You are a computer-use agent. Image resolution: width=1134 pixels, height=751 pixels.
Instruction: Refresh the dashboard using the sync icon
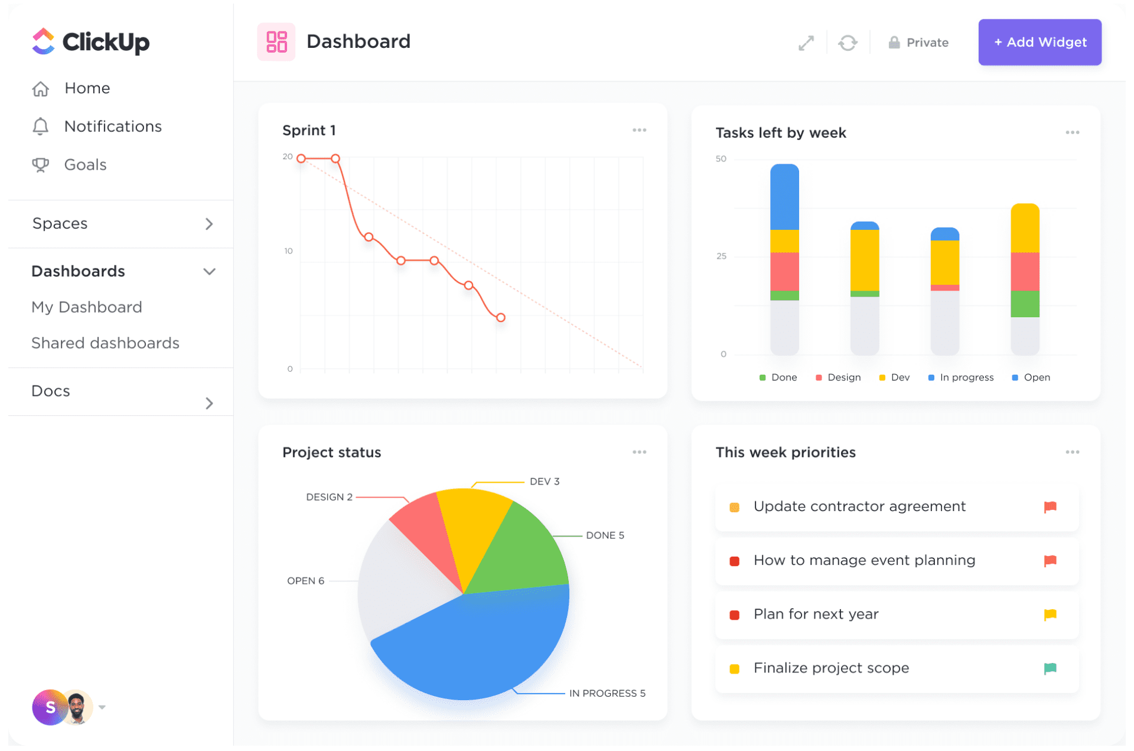coord(848,42)
